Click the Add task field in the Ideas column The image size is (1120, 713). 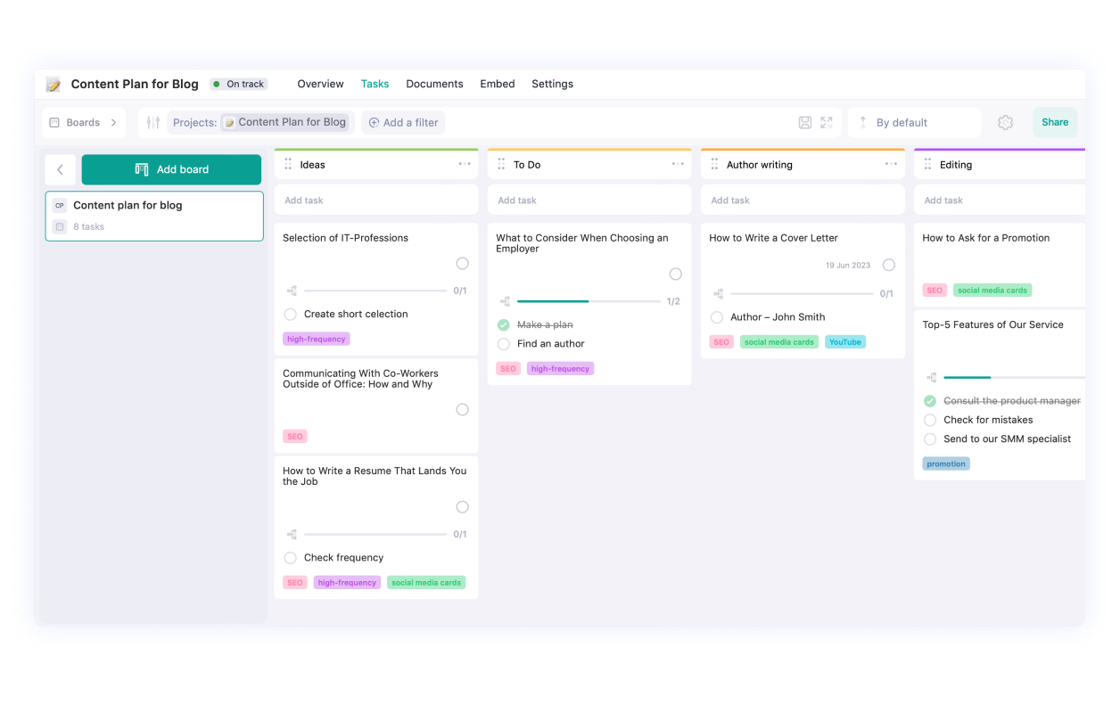pyautogui.click(x=375, y=200)
